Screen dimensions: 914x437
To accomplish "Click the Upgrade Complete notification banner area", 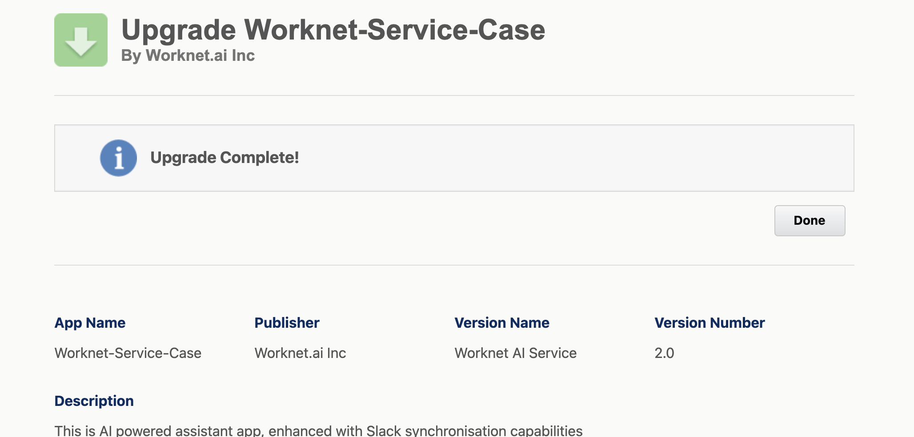I will point(454,158).
